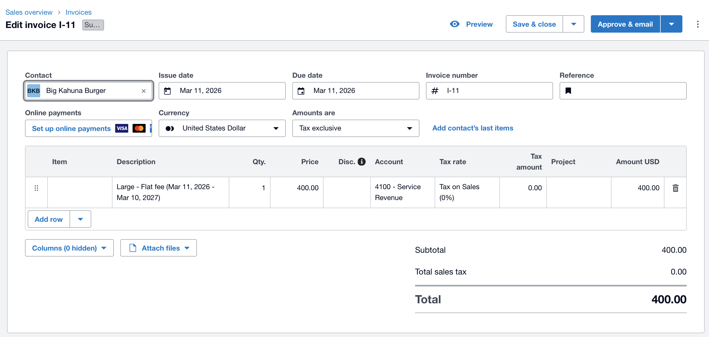The image size is (709, 337).
Task: Go to Sales overview breadcrumb
Action: [29, 13]
